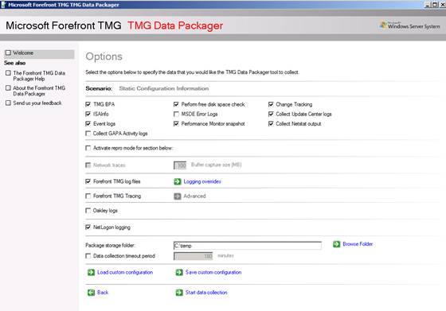This screenshot has width=446, height=311.
Task: Open About the Forefront TMG Data Packager
Action: [39, 91]
